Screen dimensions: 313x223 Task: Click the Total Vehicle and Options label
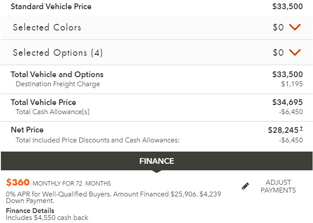click(57, 74)
